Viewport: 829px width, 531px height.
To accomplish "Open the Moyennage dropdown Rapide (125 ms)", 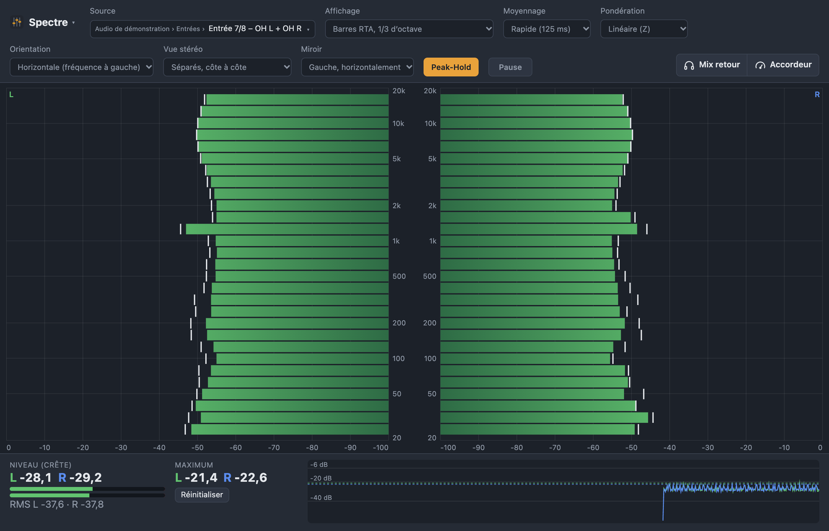I will click(547, 29).
